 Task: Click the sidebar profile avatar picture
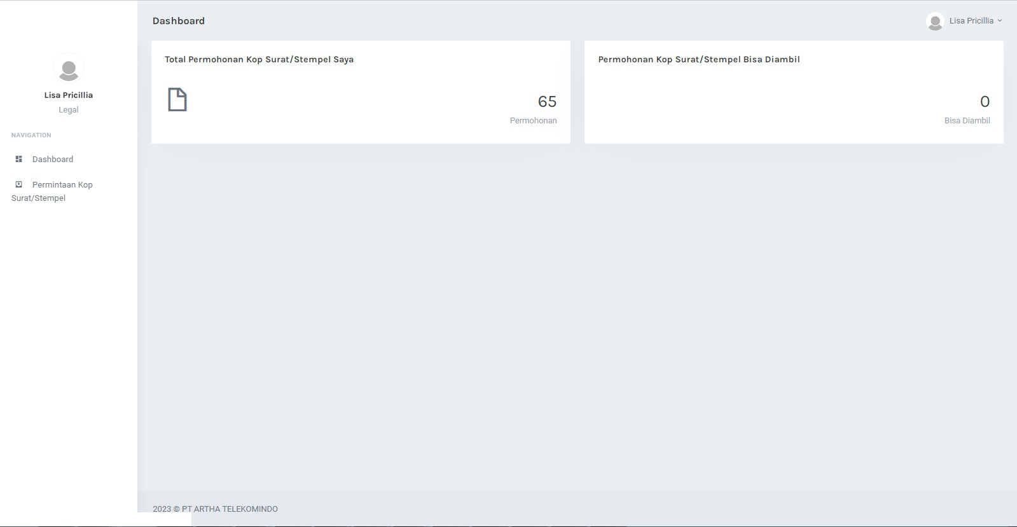(x=69, y=69)
